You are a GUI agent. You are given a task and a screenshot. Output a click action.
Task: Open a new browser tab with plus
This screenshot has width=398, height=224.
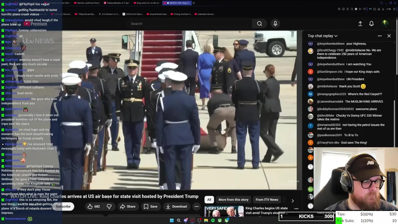click(x=193, y=3)
